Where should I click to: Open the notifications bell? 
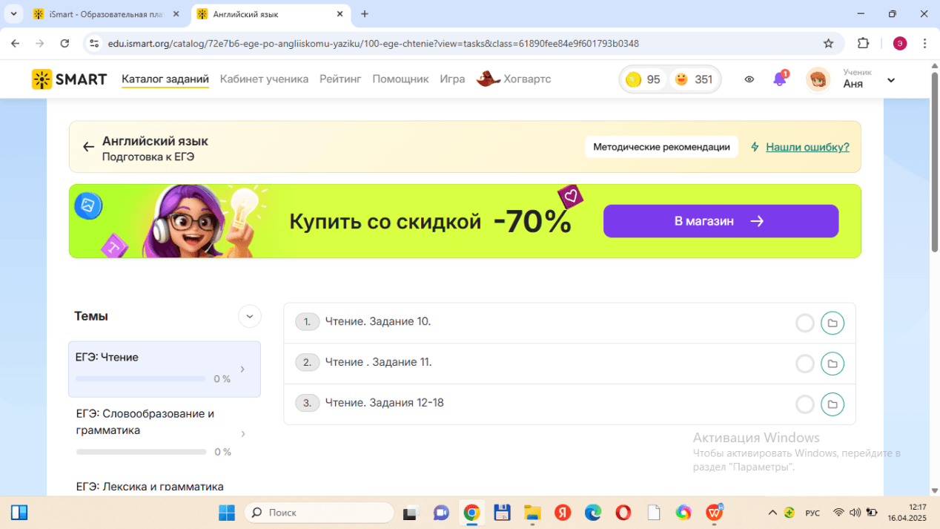point(779,79)
